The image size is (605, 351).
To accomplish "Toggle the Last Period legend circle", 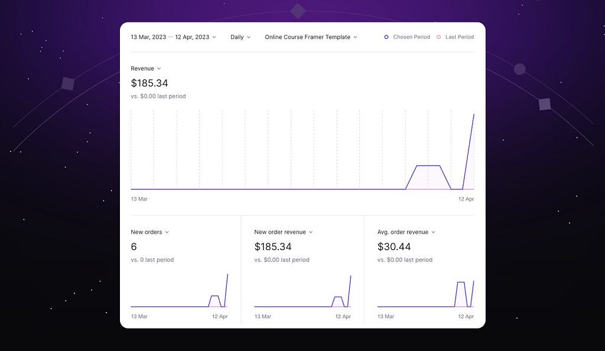I will [x=439, y=37].
